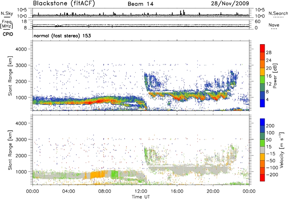This screenshot has height=199, width=288.
Task: Click the Nave legend label
Action: (274, 25)
